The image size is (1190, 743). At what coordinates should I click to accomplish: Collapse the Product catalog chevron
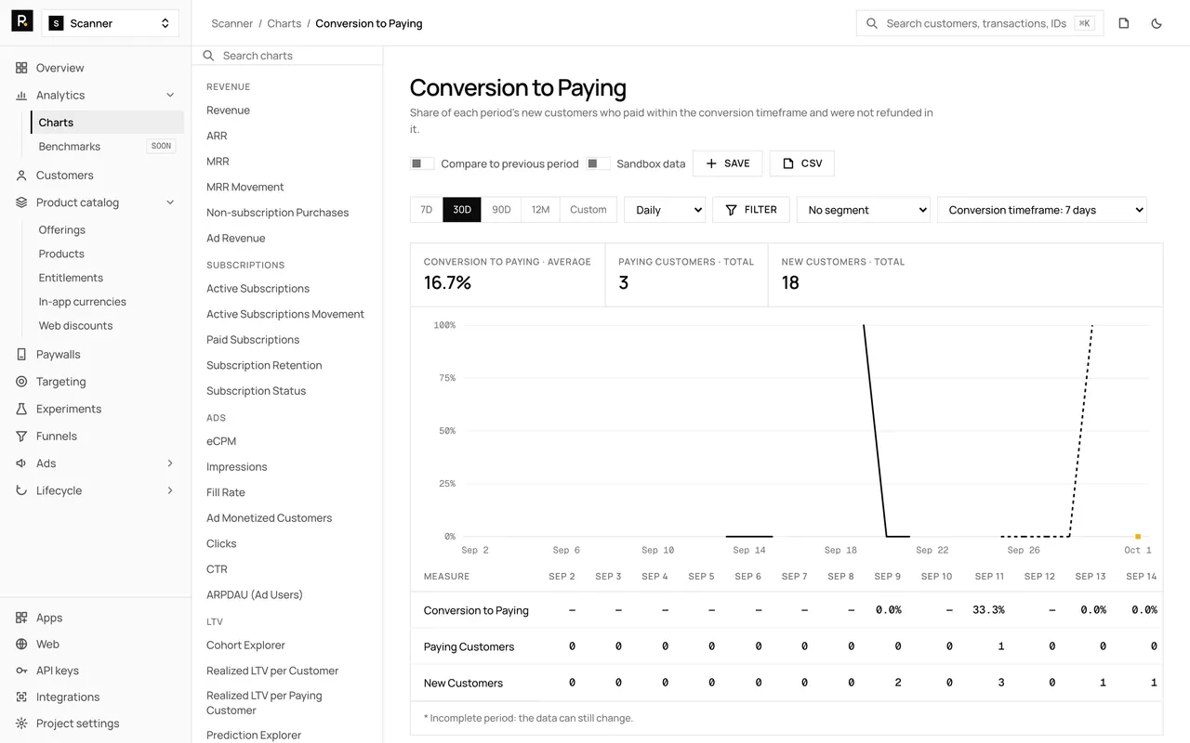[x=170, y=202]
